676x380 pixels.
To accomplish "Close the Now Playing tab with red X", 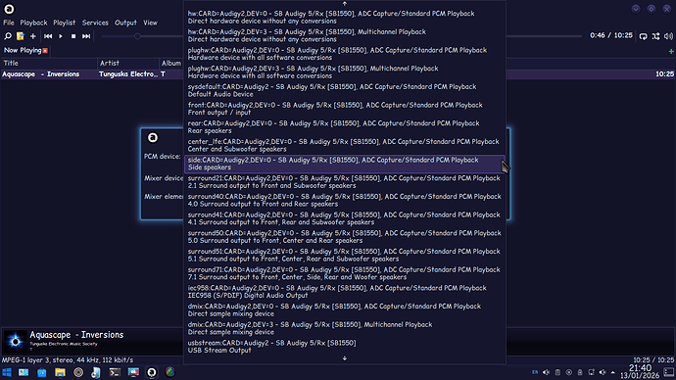I will (x=45, y=51).
